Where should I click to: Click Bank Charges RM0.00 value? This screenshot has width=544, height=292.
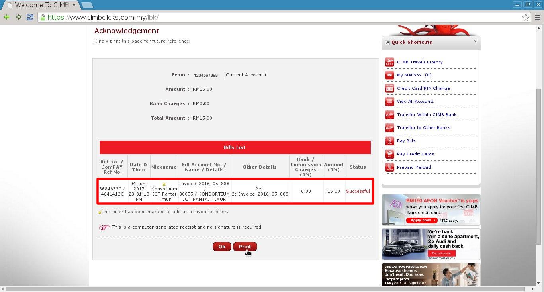(201, 104)
